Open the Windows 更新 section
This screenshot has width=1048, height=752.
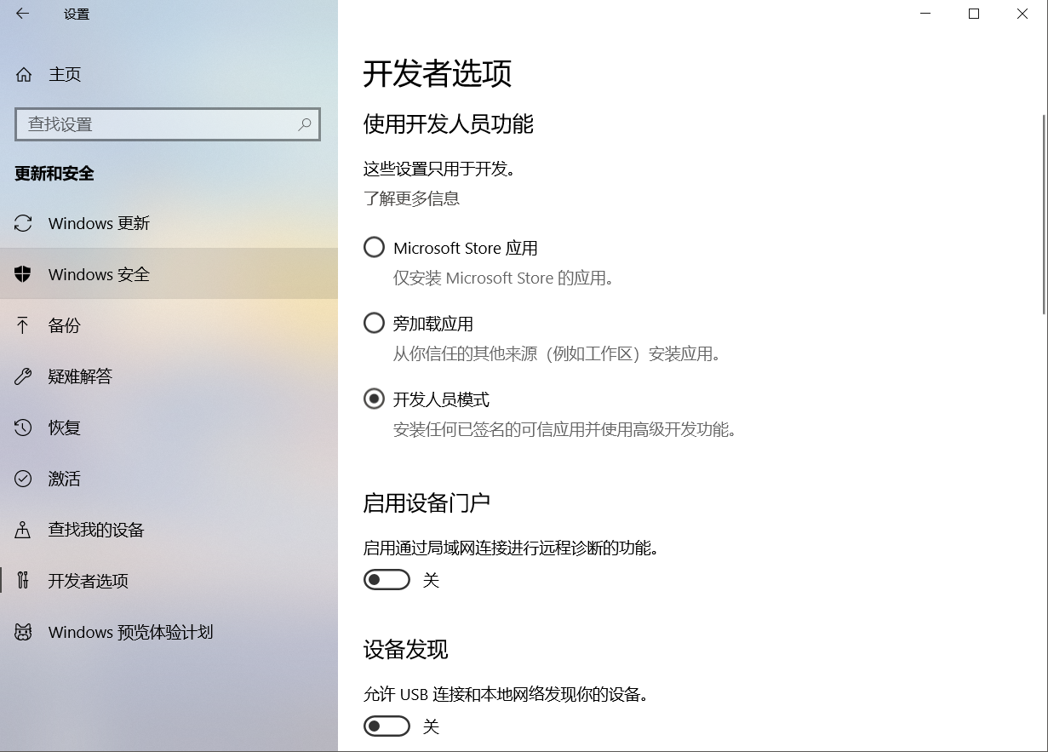pyautogui.click(x=169, y=223)
